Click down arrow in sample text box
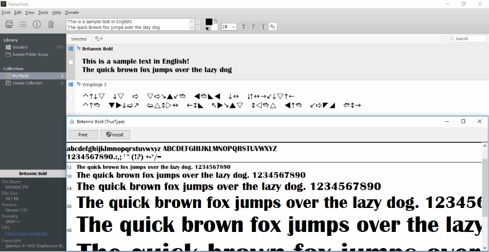The width and height of the screenshot is (489, 252). (x=192, y=27)
